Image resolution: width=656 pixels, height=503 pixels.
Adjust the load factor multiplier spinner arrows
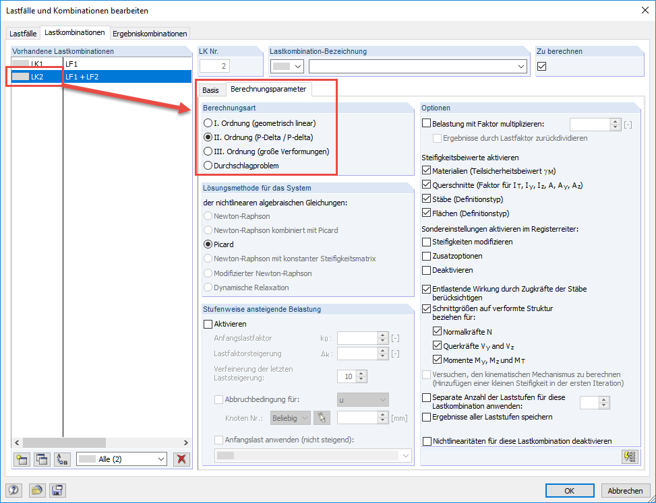pos(615,124)
